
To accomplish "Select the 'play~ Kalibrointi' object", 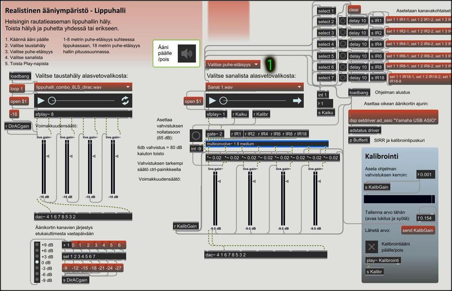I will click(x=383, y=261).
